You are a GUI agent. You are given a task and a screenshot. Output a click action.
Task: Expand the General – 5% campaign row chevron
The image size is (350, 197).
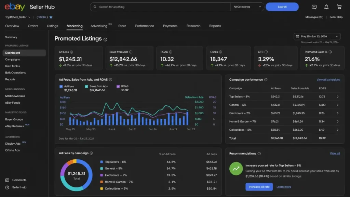click(338, 105)
